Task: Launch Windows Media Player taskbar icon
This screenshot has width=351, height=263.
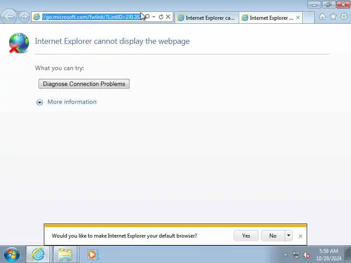Action: (x=92, y=255)
